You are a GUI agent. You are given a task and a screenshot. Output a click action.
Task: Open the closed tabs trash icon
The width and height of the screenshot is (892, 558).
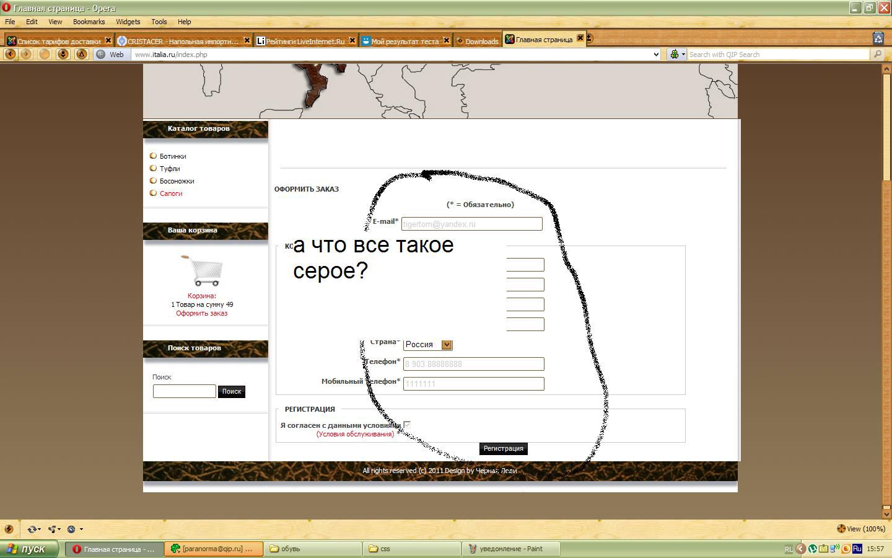click(878, 38)
